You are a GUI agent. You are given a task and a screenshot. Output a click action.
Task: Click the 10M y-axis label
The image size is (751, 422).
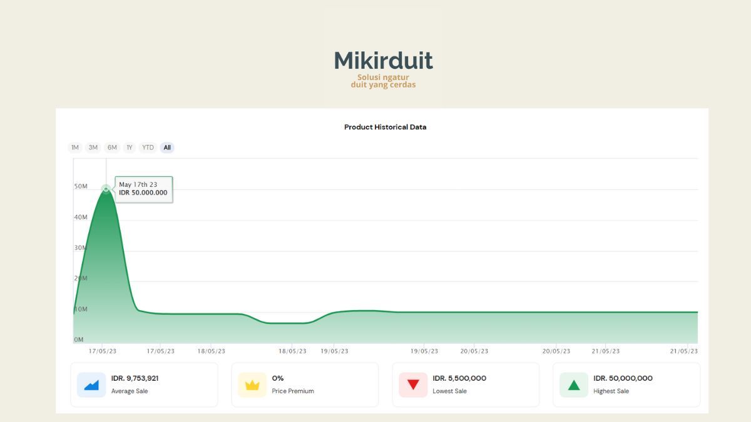(x=81, y=309)
